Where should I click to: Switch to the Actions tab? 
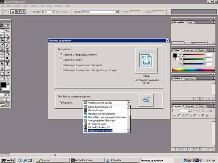[190, 78]
